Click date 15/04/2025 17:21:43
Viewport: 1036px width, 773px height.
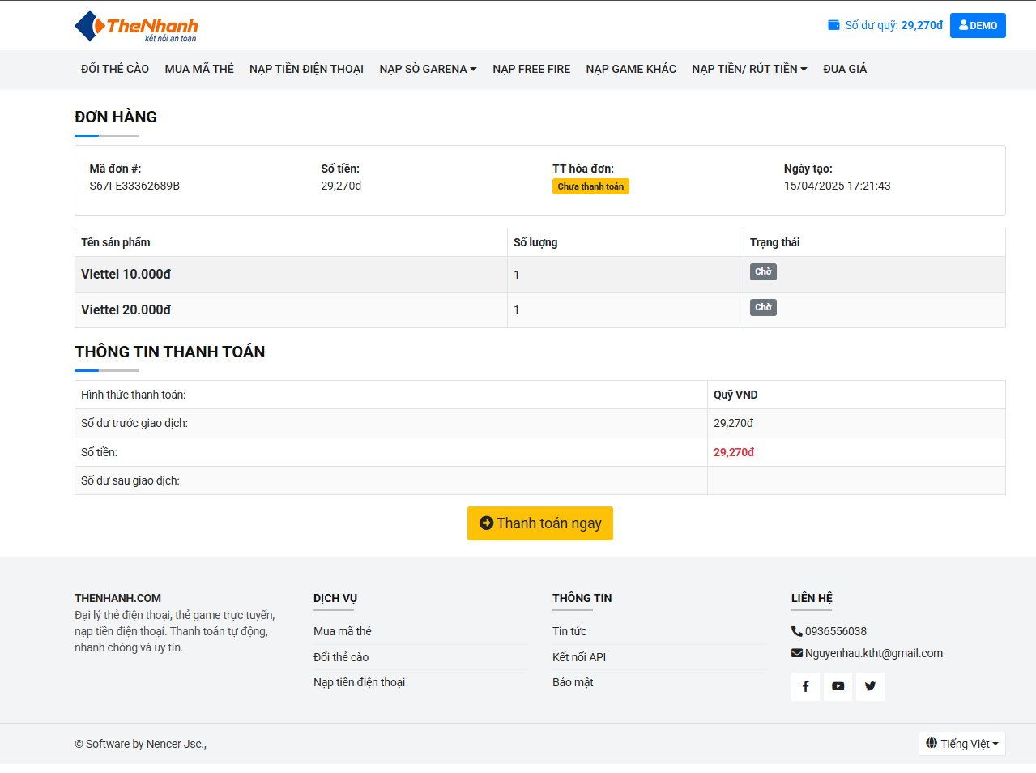pyautogui.click(x=837, y=186)
